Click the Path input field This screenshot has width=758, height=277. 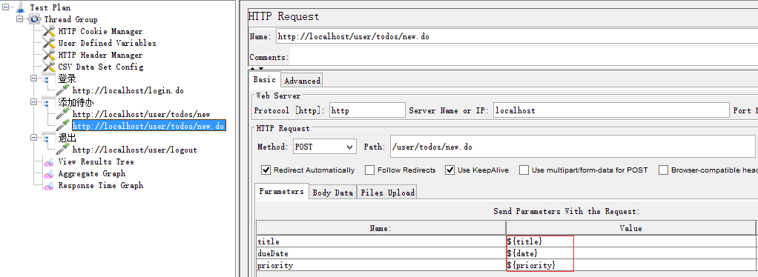click(x=573, y=147)
